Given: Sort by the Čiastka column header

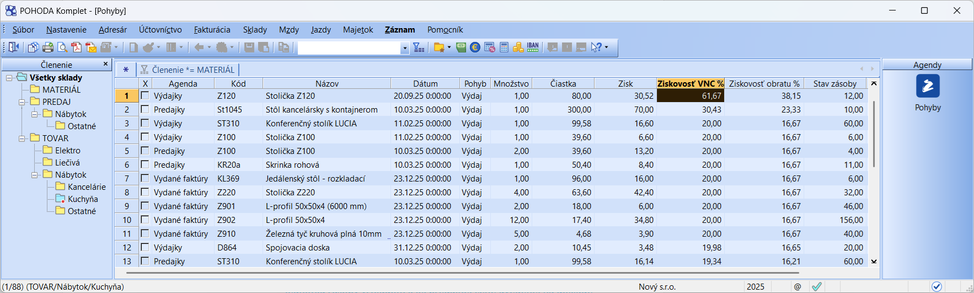Looking at the screenshot, I should coord(563,83).
